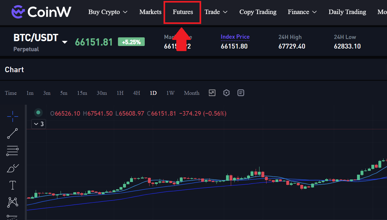This screenshot has width=387, height=220.
Task: Select the brush drawing tool
Action: tap(12, 168)
